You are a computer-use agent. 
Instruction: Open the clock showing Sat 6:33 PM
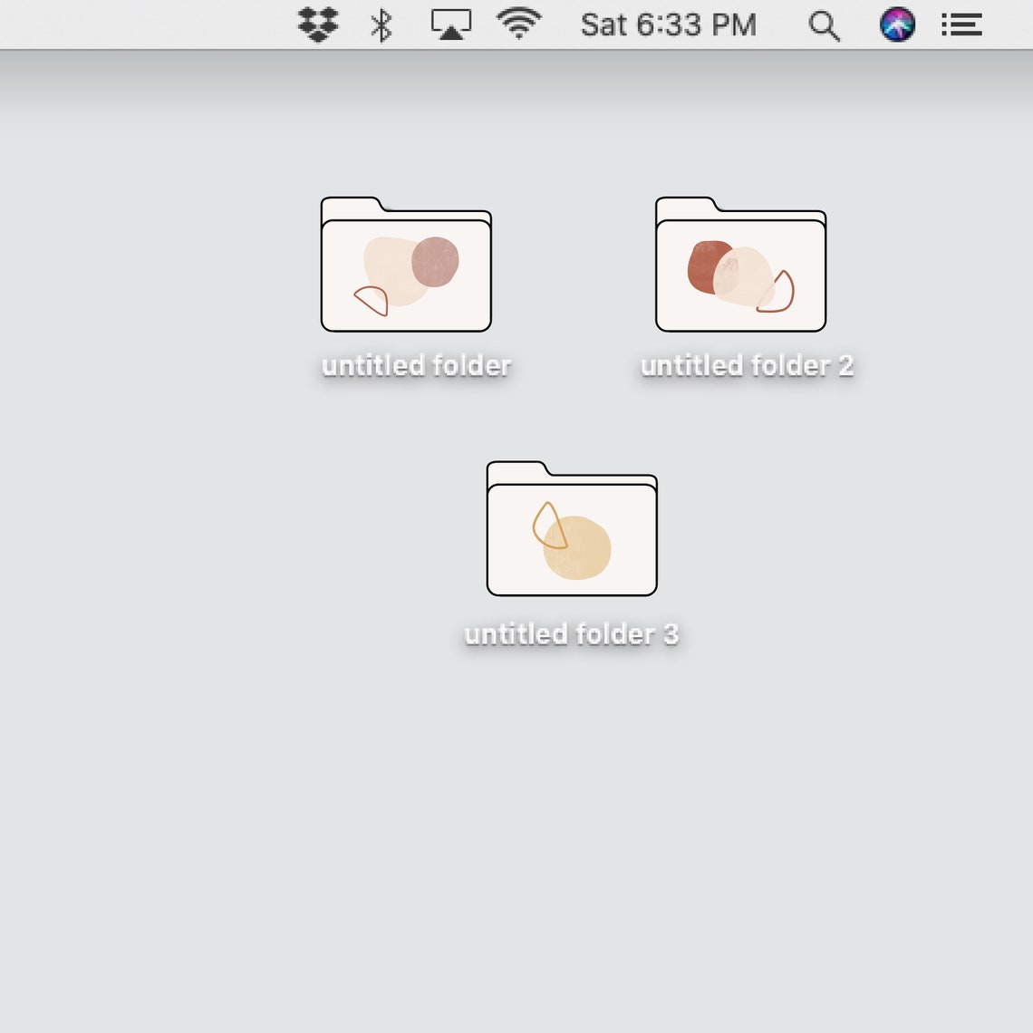pyautogui.click(x=668, y=24)
